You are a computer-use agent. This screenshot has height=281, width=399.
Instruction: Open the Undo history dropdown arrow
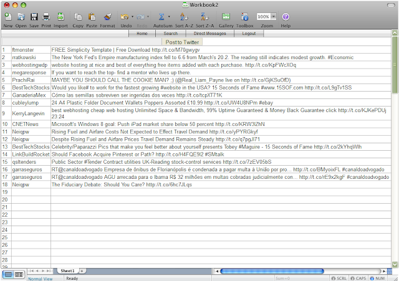coord(132,17)
